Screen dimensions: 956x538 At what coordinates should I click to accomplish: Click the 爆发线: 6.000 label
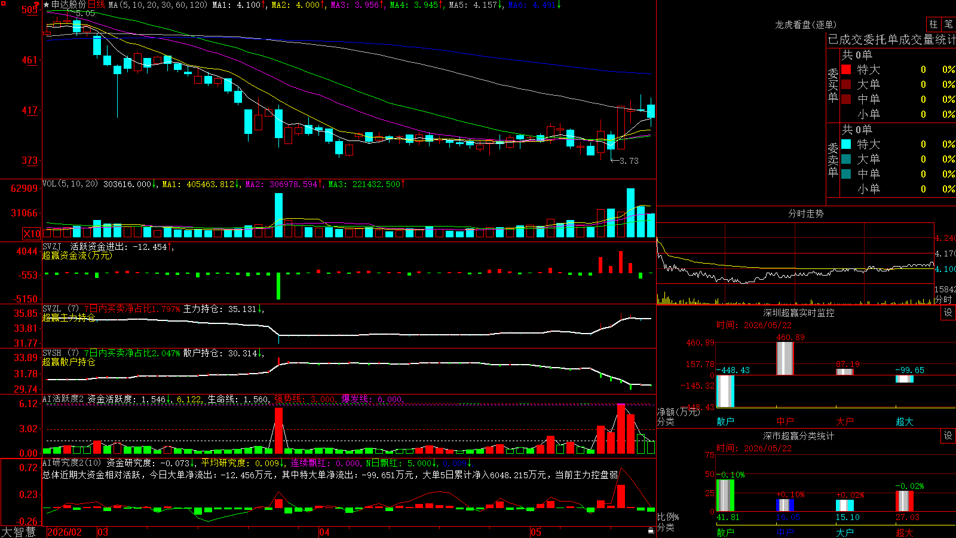[372, 399]
